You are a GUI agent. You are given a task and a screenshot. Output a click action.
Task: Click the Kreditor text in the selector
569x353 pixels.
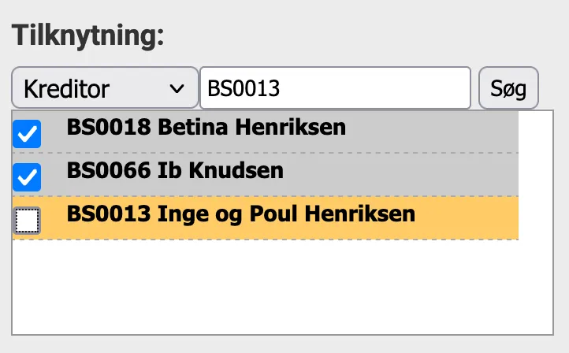pyautogui.click(x=67, y=88)
